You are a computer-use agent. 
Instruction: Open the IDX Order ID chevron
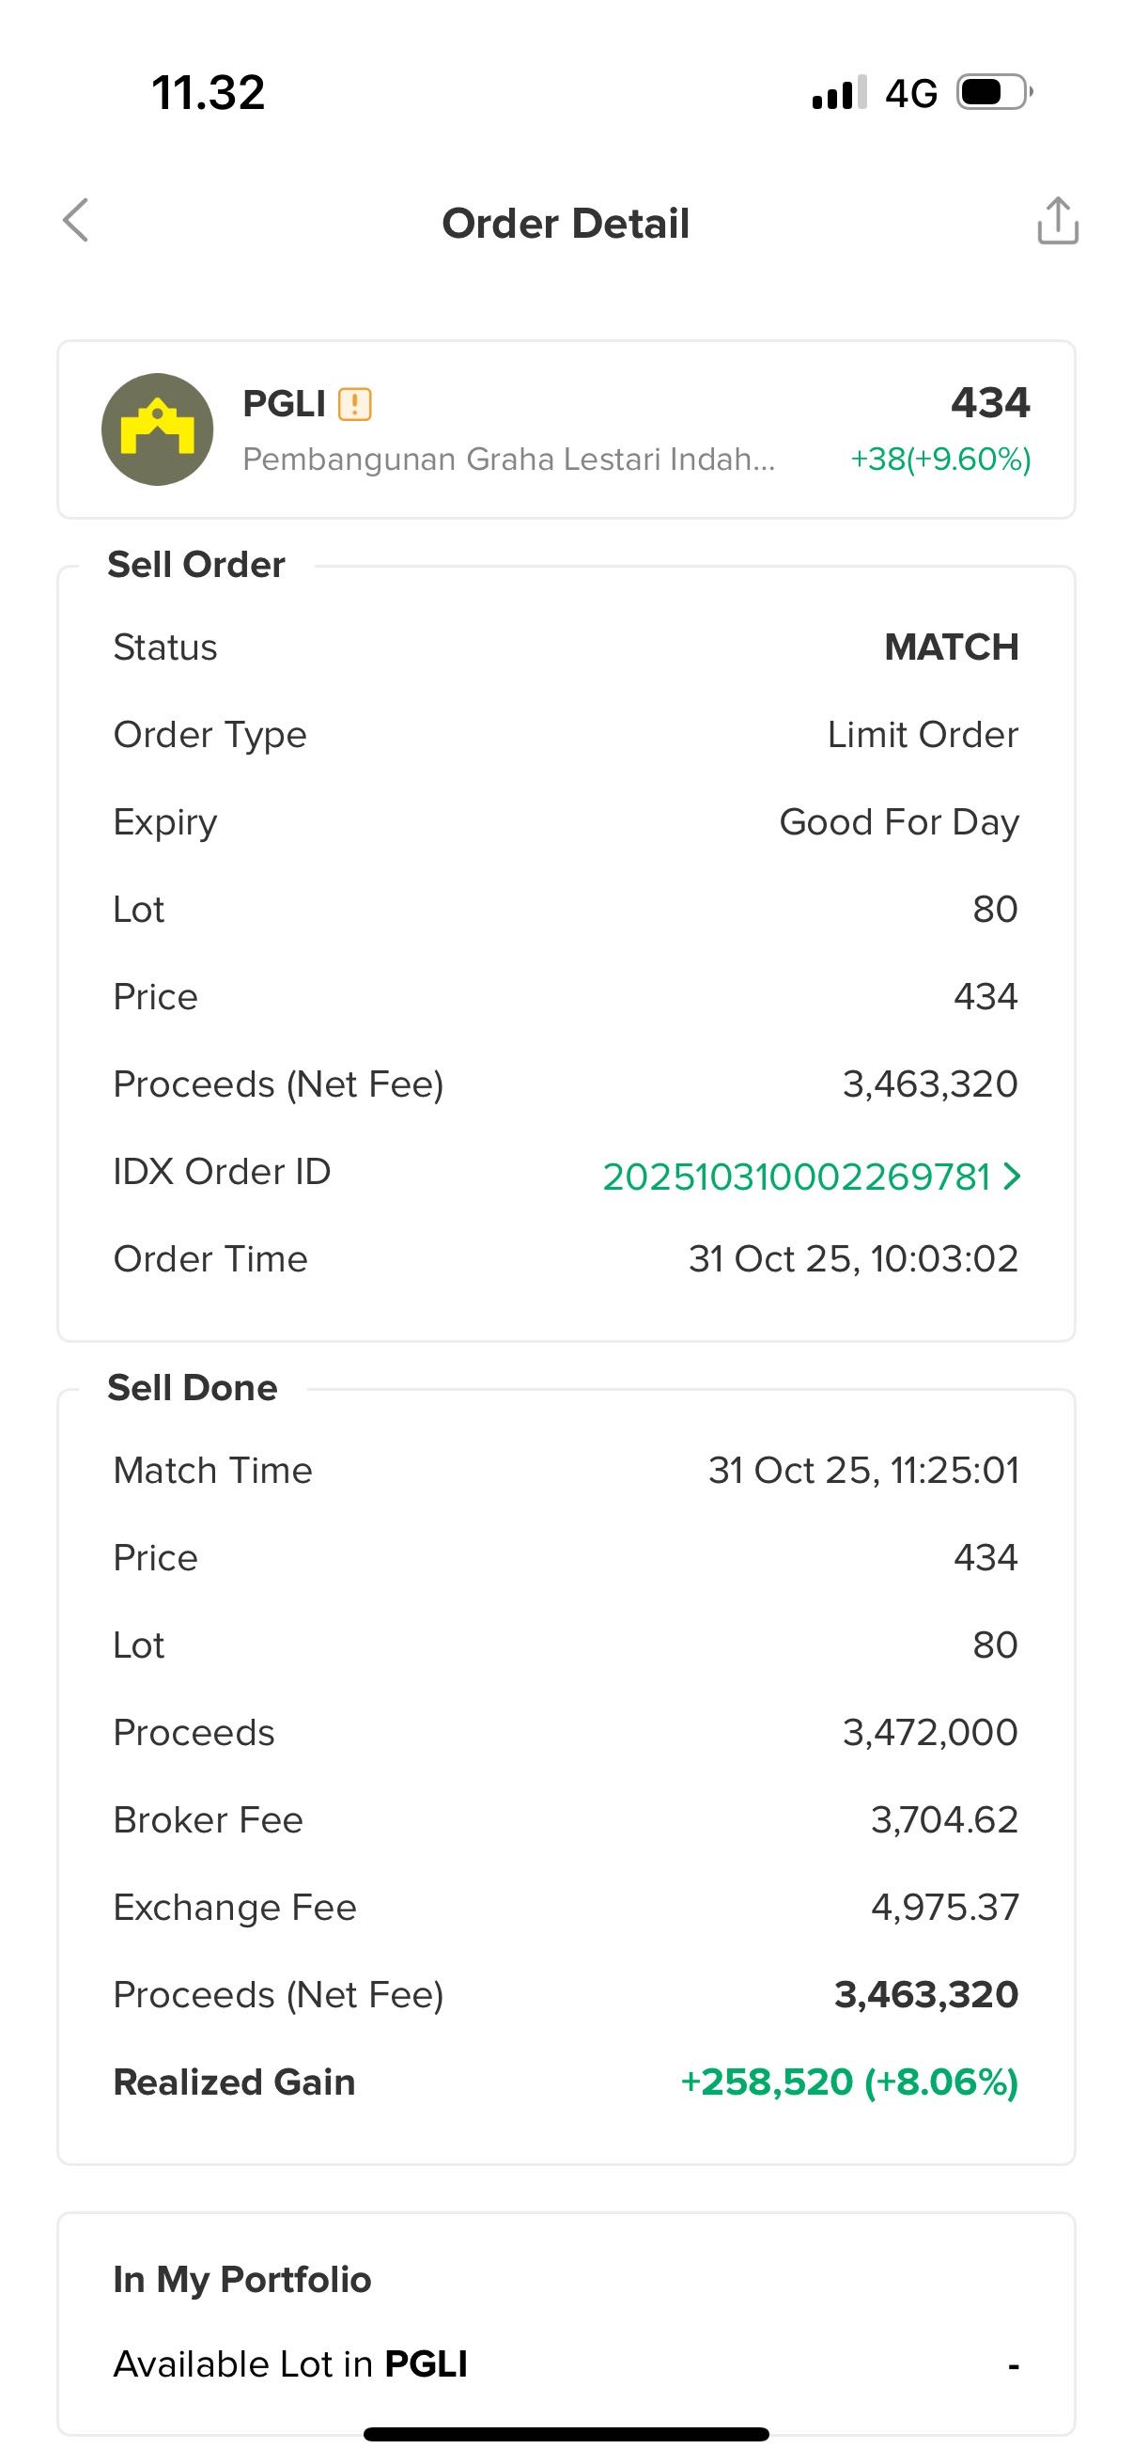coord(1013,1176)
